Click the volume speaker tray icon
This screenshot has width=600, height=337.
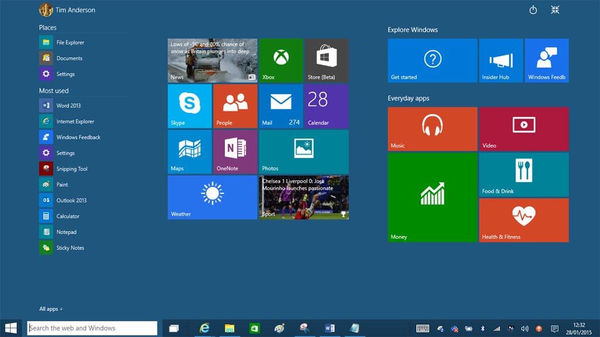click(524, 329)
